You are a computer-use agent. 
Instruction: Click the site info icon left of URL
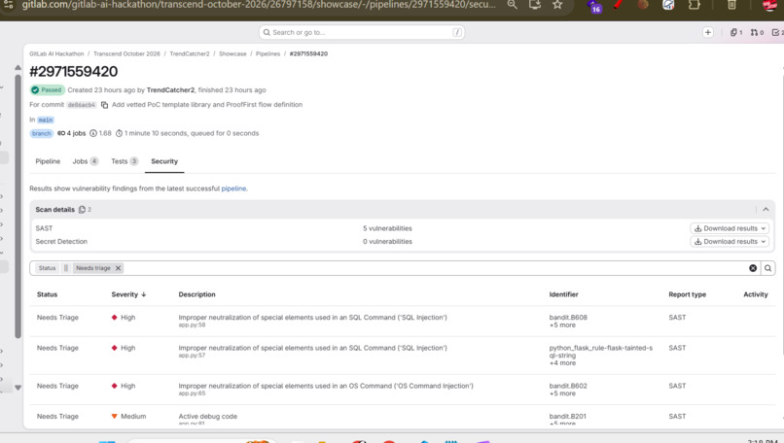click(9, 5)
